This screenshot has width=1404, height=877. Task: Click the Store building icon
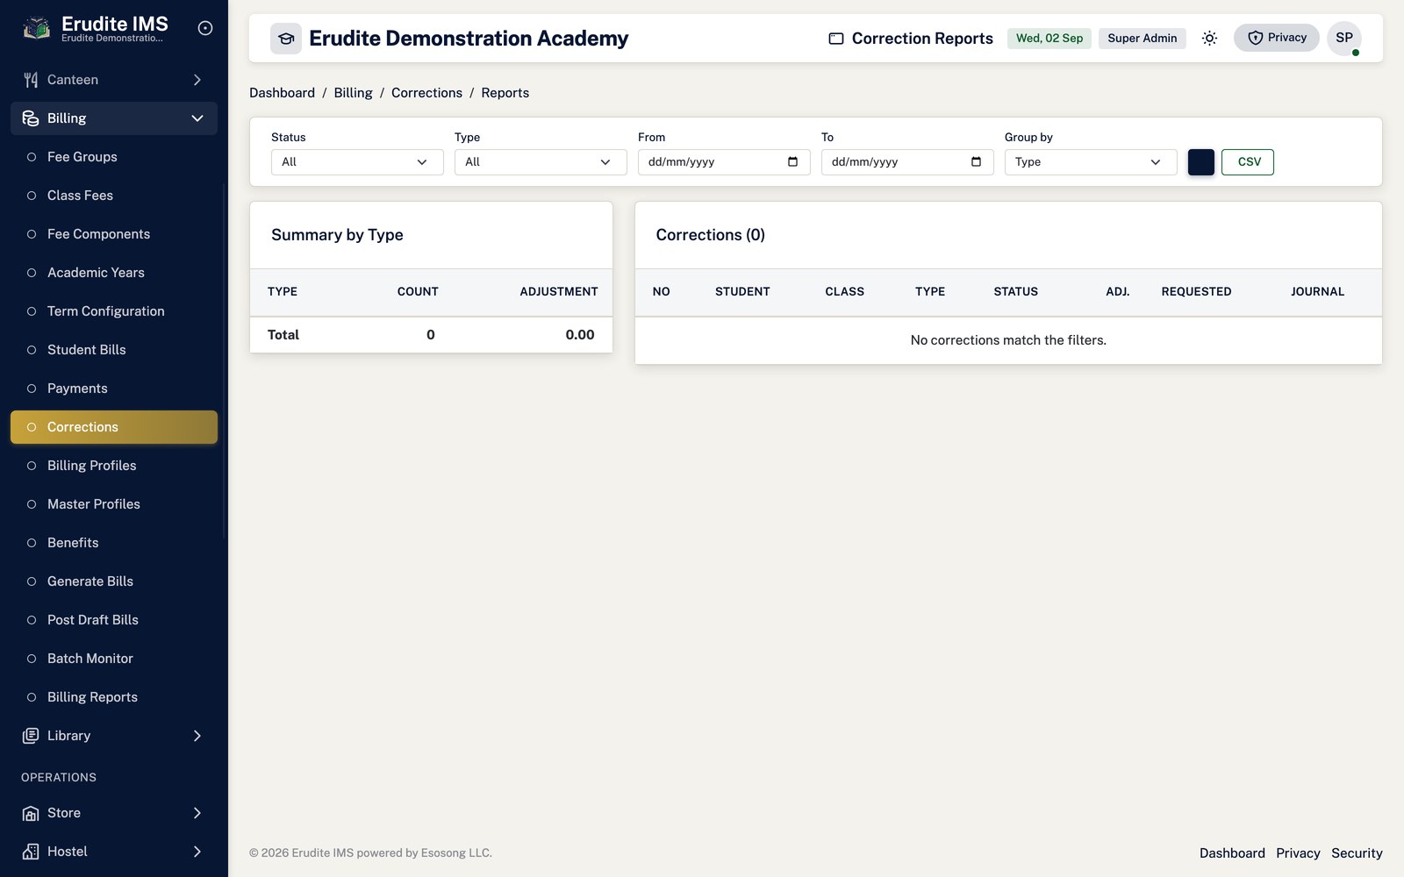coord(31,813)
